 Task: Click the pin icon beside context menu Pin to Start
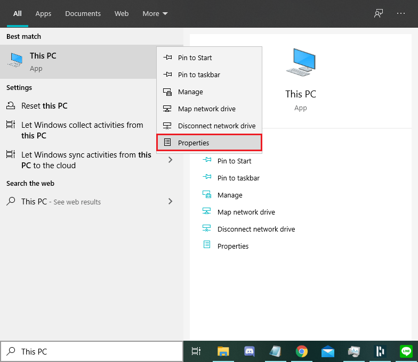click(167, 57)
